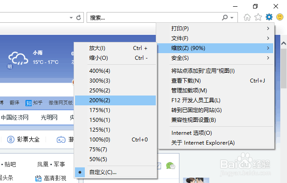Viewport: 287px width, 183px height.
Task: Minimize the browser window
Action: point(235,6)
